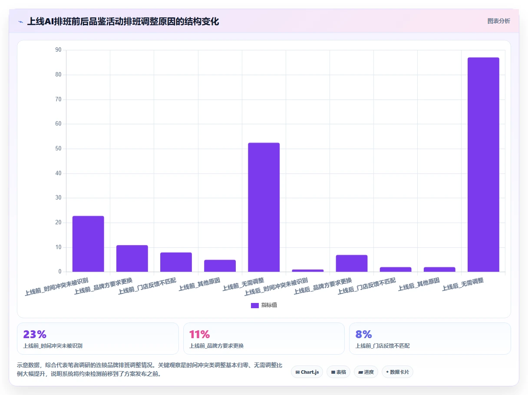
Task: Toggle the 指标值 legend color swatch
Action: click(255, 305)
